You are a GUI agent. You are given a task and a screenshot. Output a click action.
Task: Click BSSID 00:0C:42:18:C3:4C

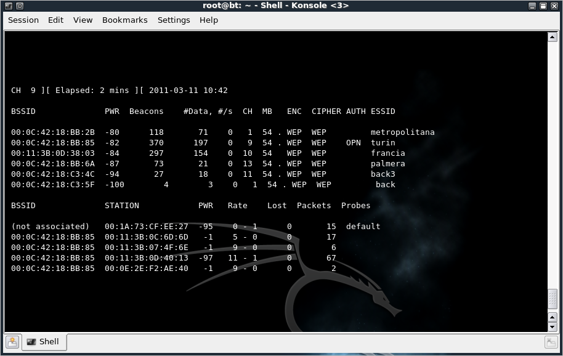pos(53,174)
